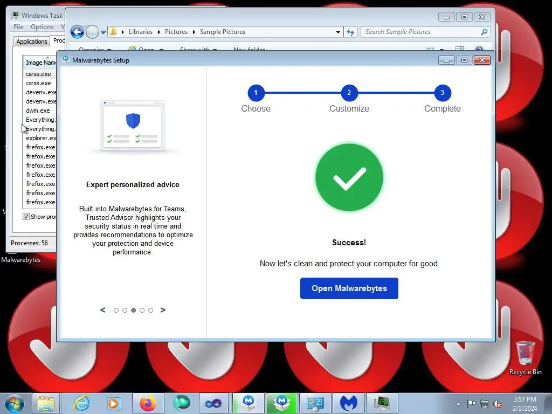Switch to Task Manager Applications tab
Screen dimensions: 552x414
(x=32, y=41)
